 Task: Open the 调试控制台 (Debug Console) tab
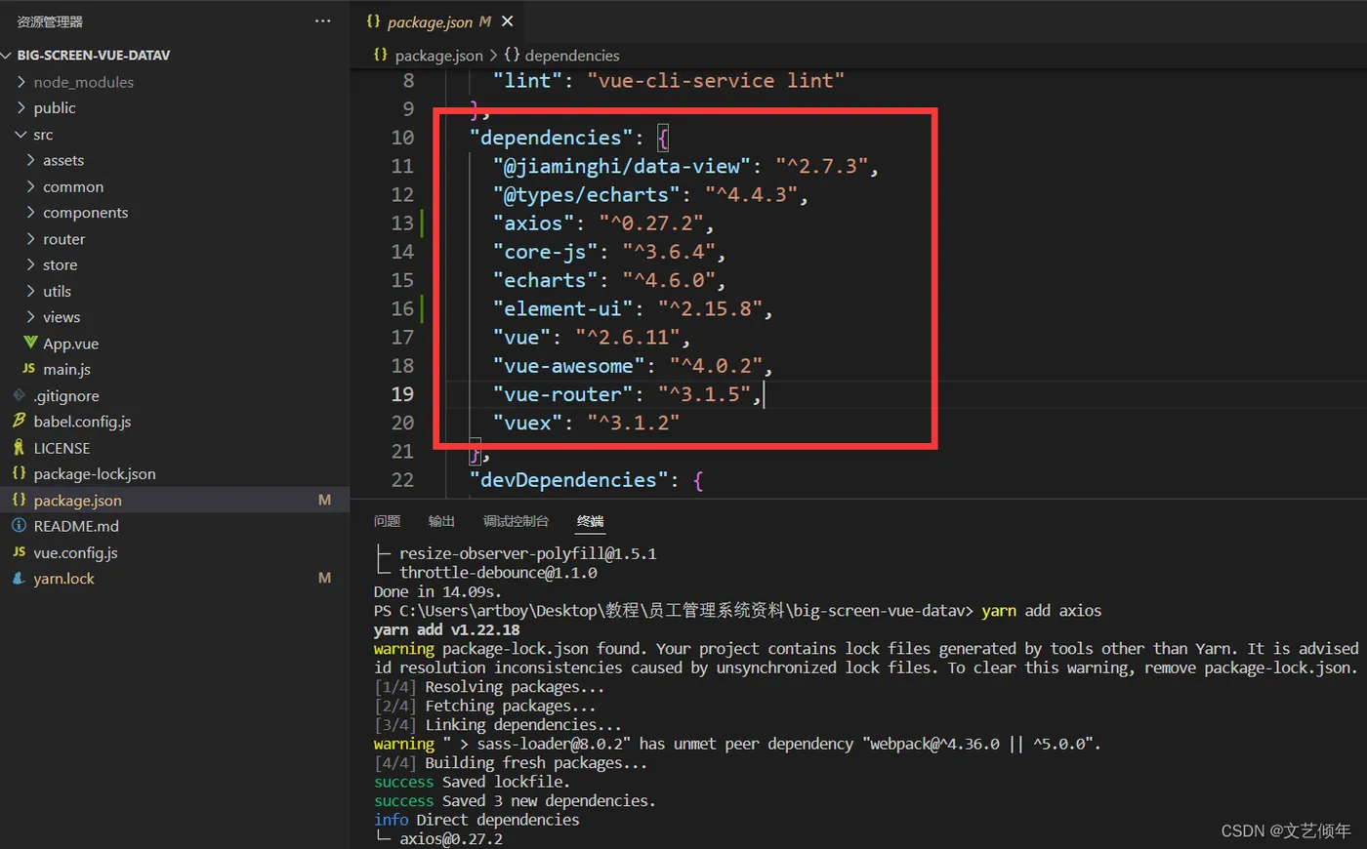(x=516, y=521)
